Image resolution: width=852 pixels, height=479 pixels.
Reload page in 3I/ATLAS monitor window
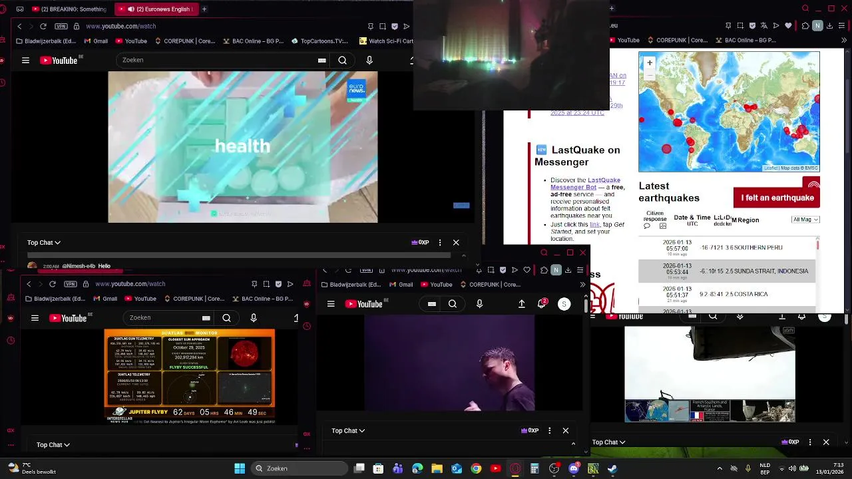pos(53,284)
